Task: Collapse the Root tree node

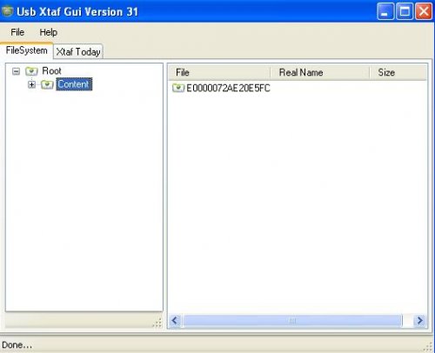Action: pos(16,71)
